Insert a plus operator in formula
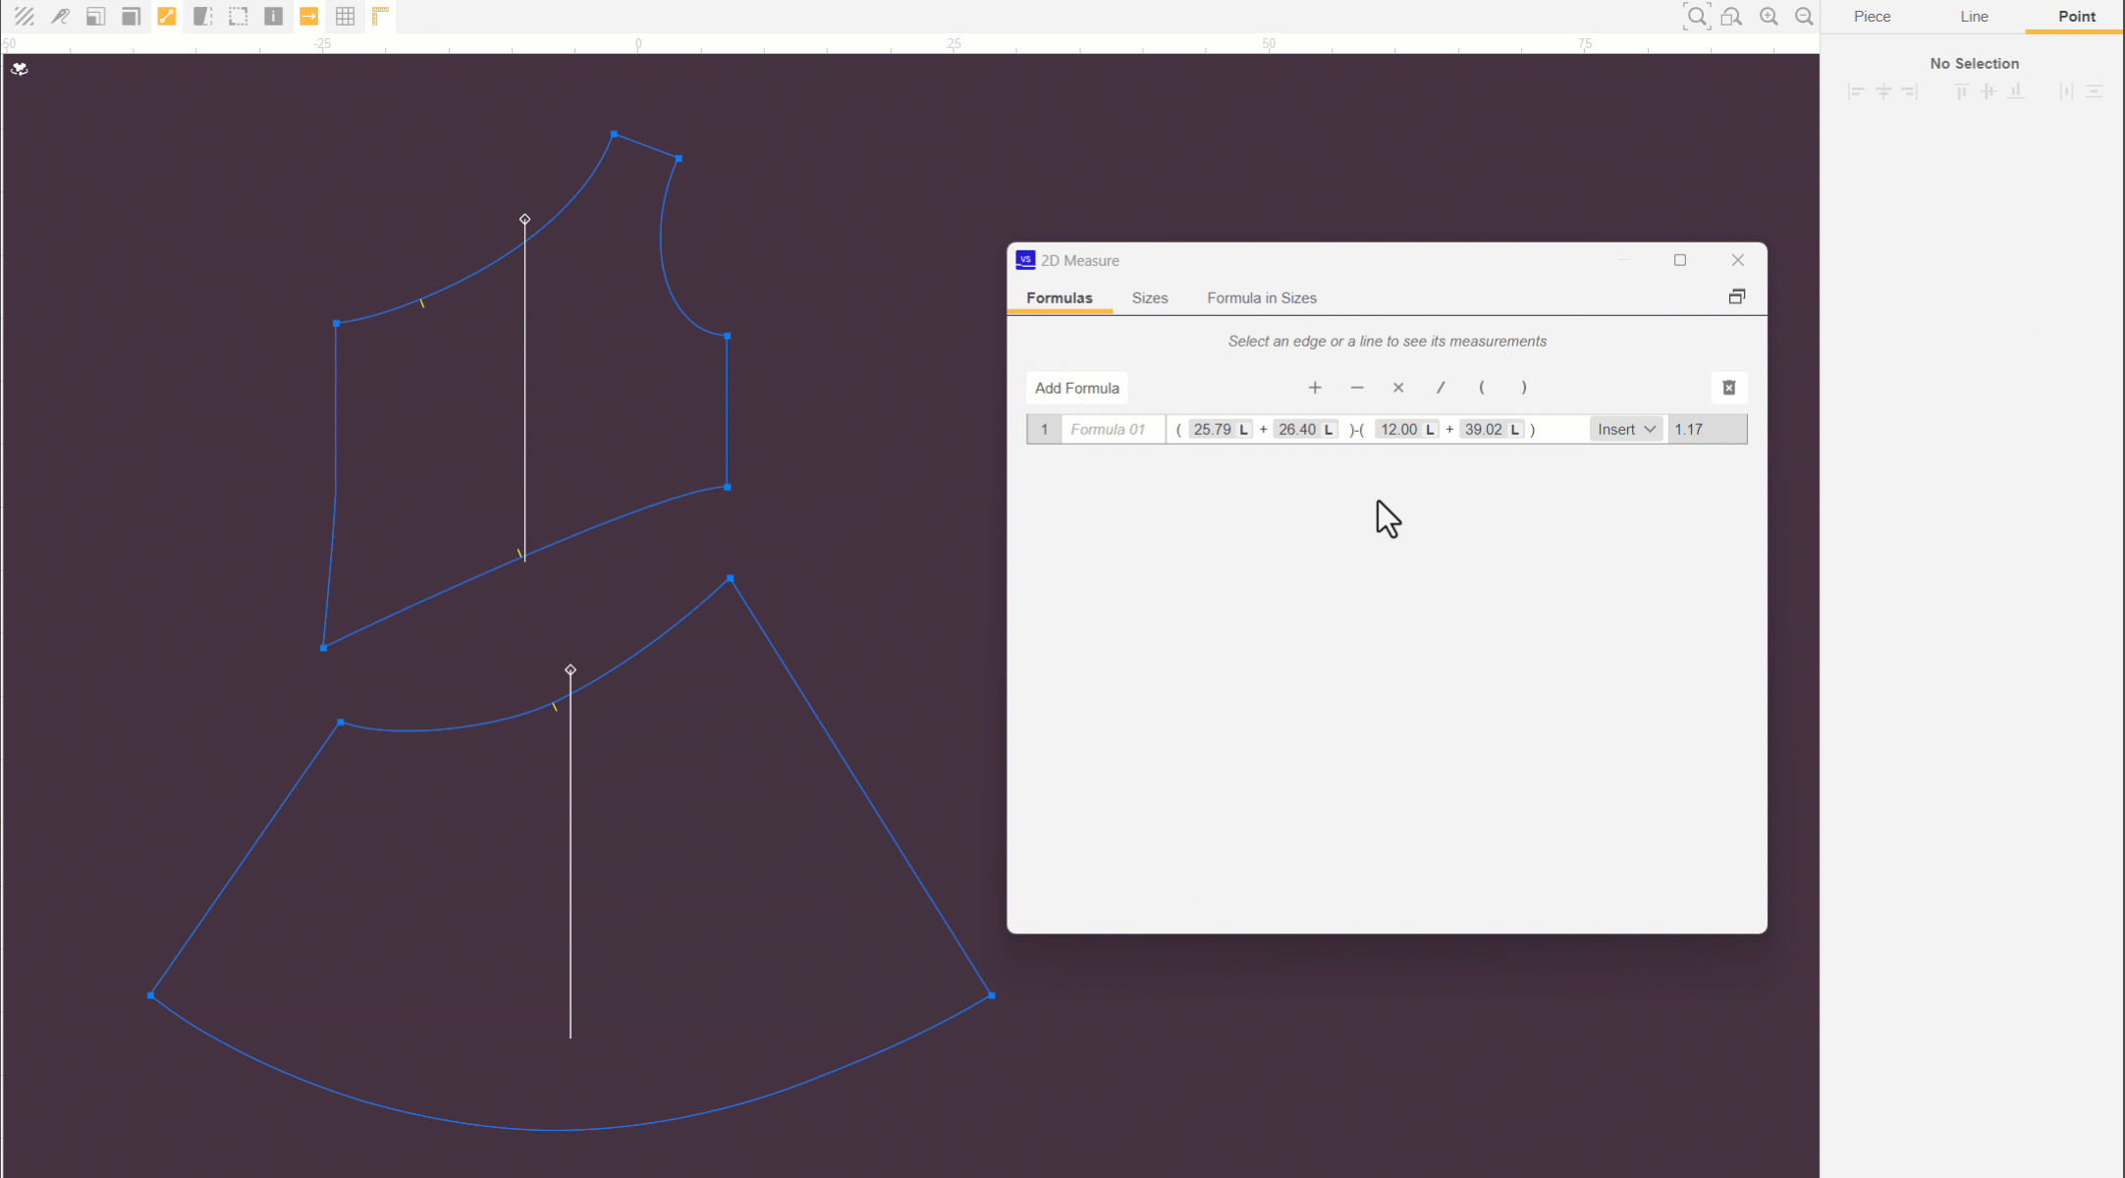This screenshot has height=1178, width=2125. click(x=1315, y=388)
